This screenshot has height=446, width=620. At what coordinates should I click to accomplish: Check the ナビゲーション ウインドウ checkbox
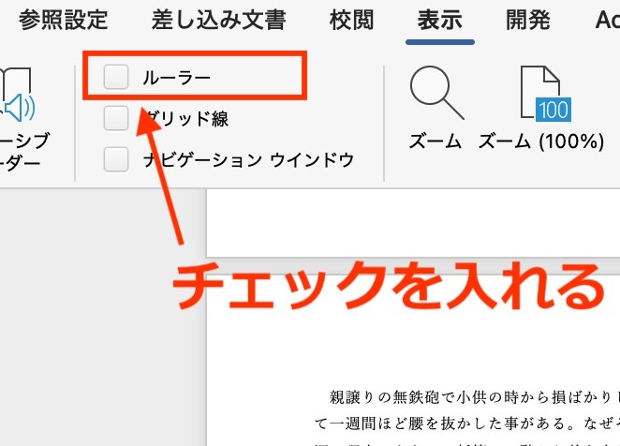tap(116, 159)
